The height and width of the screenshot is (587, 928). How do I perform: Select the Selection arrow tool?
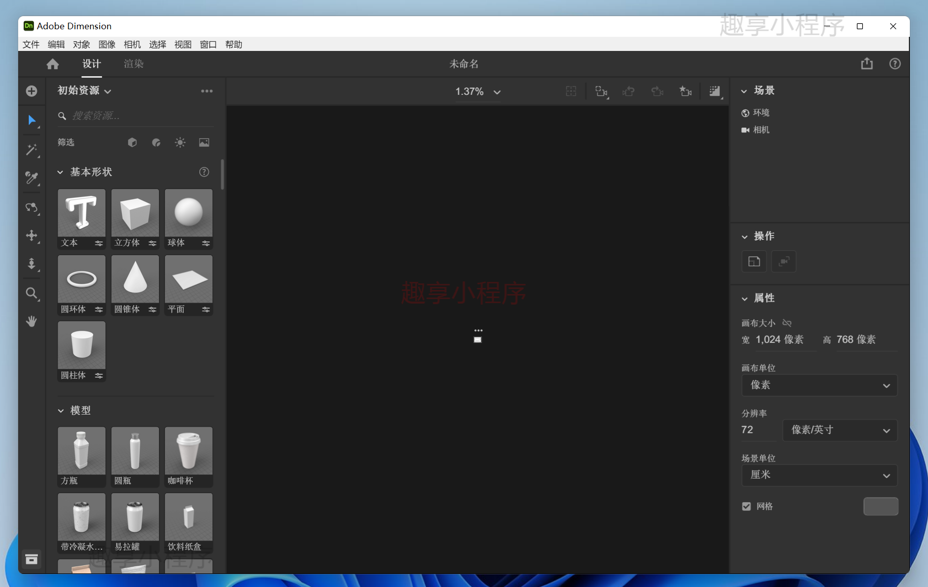(x=32, y=120)
